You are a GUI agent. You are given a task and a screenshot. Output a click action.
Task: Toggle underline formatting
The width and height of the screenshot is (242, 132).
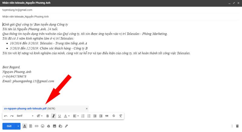tap(59, 116)
